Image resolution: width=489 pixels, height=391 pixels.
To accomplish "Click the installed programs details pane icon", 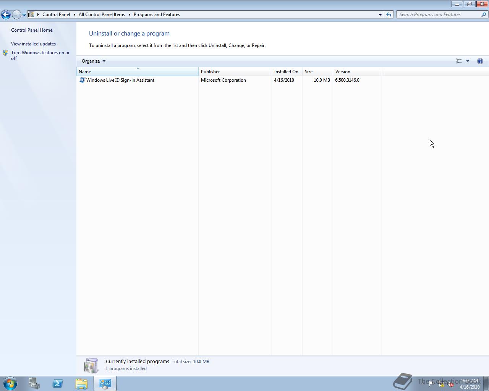I will coord(91,365).
